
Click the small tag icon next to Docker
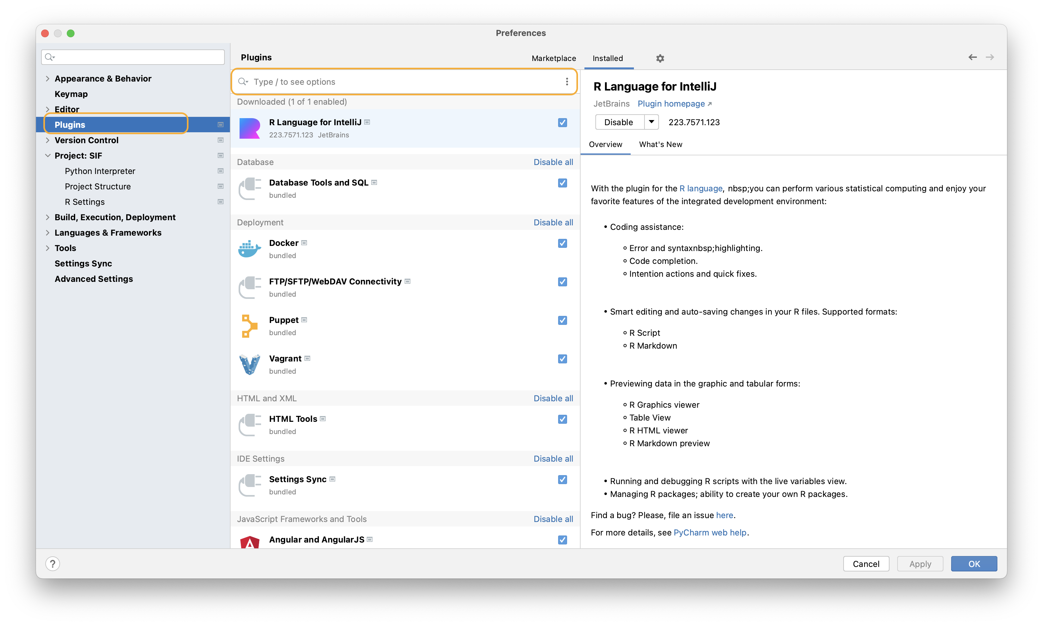304,243
